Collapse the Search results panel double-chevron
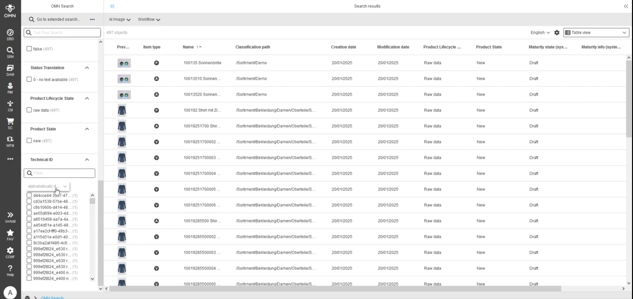The width and height of the screenshot is (633, 299). [x=626, y=6]
